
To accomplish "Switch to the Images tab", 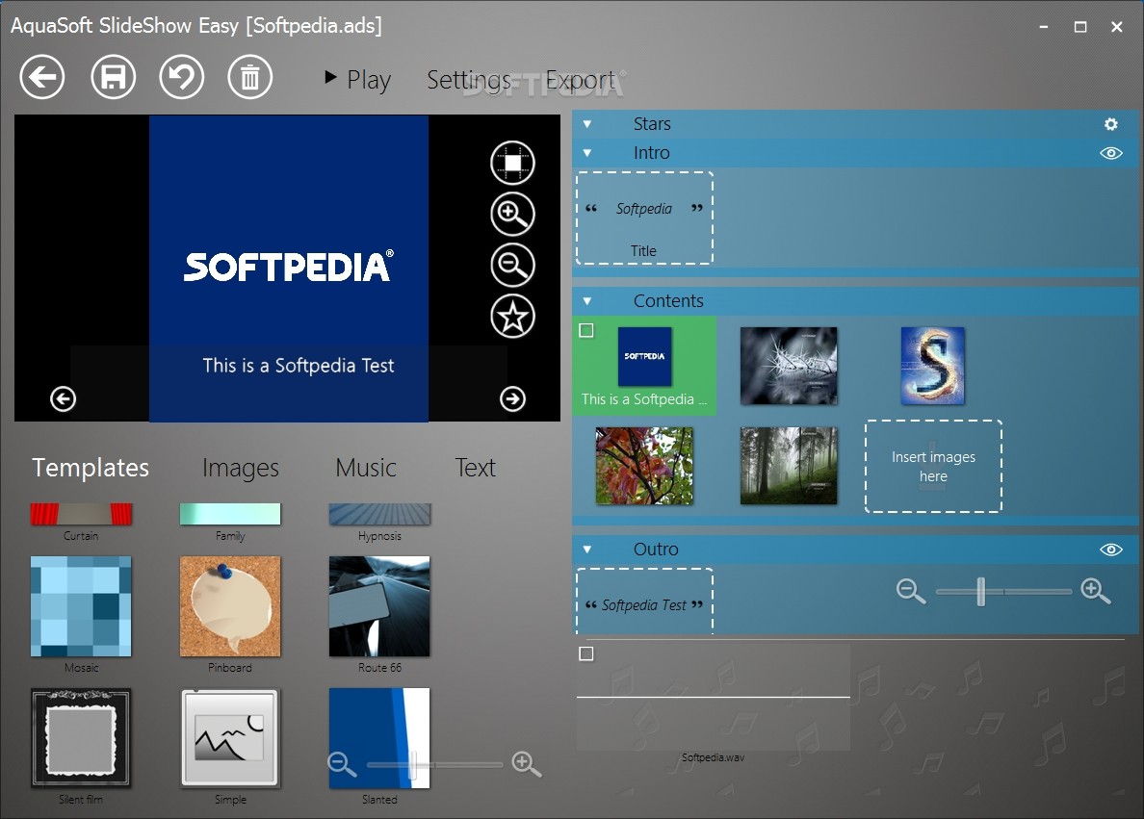I will click(x=241, y=468).
